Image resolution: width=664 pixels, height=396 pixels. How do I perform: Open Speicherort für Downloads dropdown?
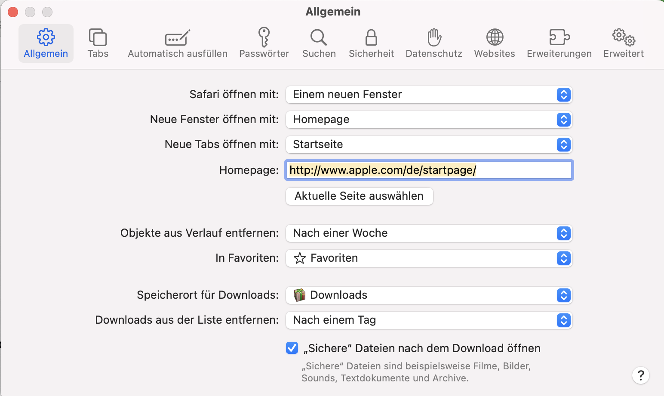pyautogui.click(x=429, y=295)
